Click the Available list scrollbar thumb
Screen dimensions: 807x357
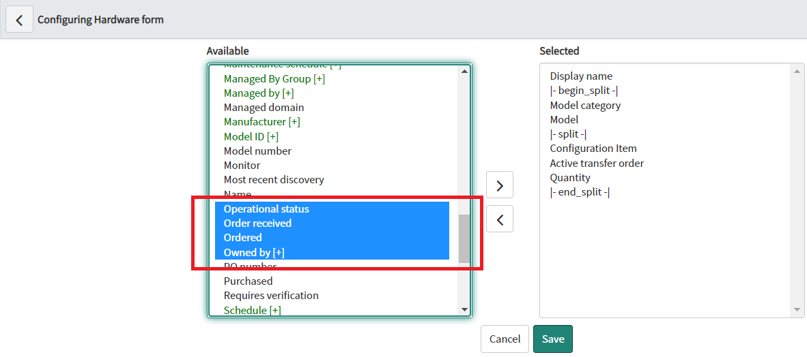coord(464,239)
